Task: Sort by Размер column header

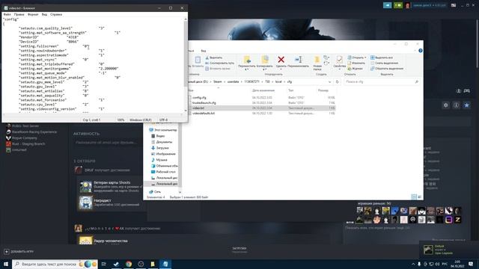Action: coord(323,90)
